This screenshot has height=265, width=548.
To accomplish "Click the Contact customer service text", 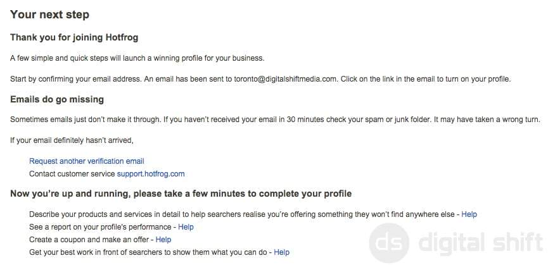I will coord(72,174).
